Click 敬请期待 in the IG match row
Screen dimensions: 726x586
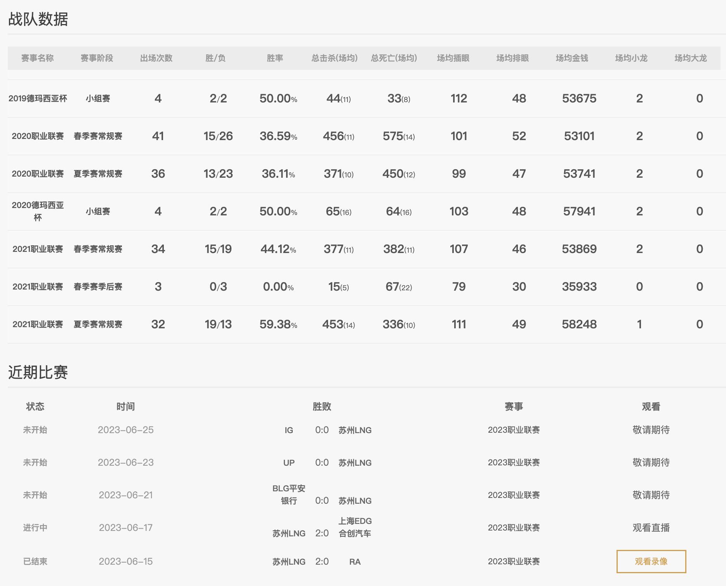pyautogui.click(x=651, y=430)
